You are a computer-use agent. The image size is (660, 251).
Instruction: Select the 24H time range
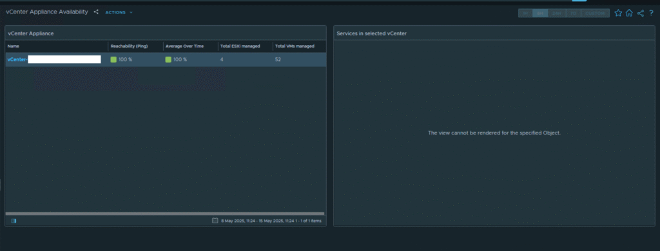point(557,14)
